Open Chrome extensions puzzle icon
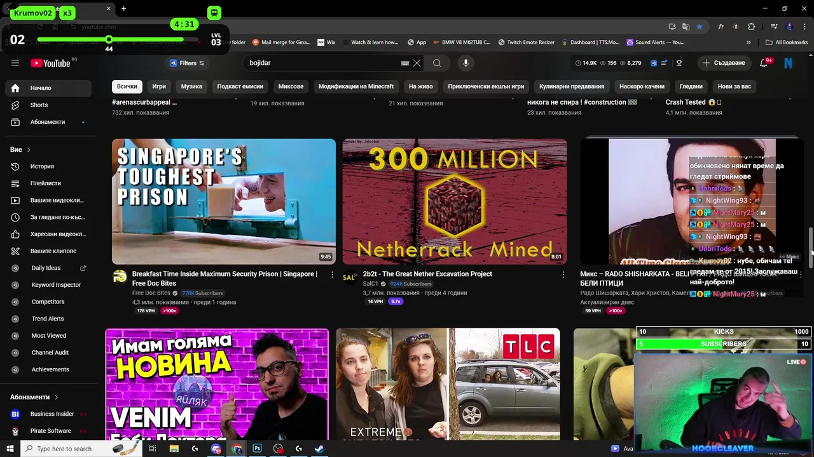Image resolution: width=814 pixels, height=457 pixels. pyautogui.click(x=751, y=27)
